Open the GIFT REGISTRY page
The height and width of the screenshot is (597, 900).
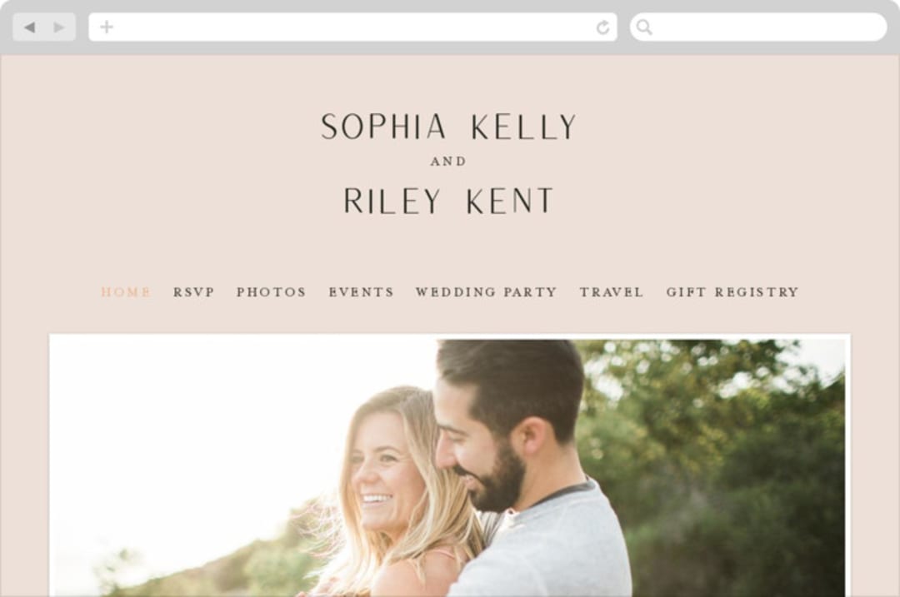point(732,292)
